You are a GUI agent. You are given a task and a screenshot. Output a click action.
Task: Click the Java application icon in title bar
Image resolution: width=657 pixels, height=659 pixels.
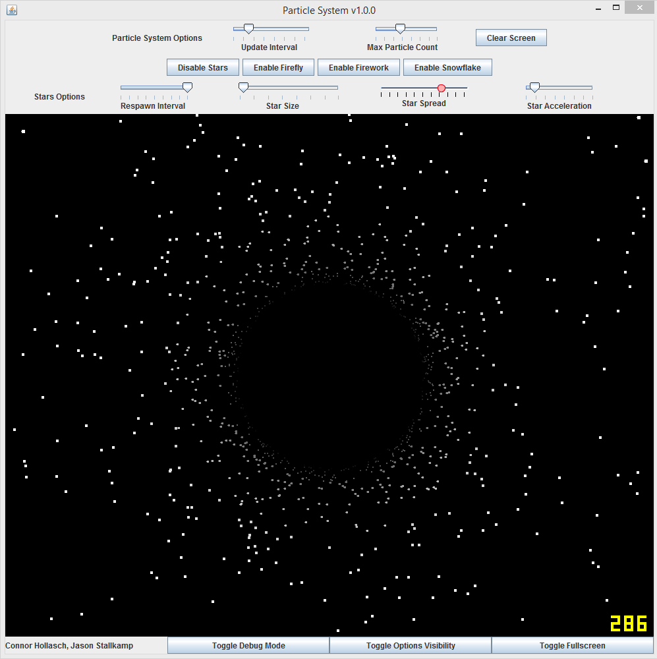12,10
